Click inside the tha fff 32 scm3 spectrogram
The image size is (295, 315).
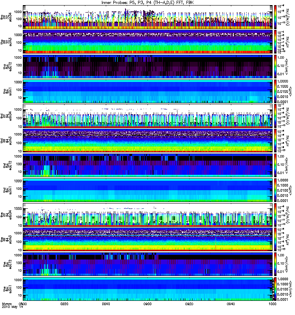147,42
